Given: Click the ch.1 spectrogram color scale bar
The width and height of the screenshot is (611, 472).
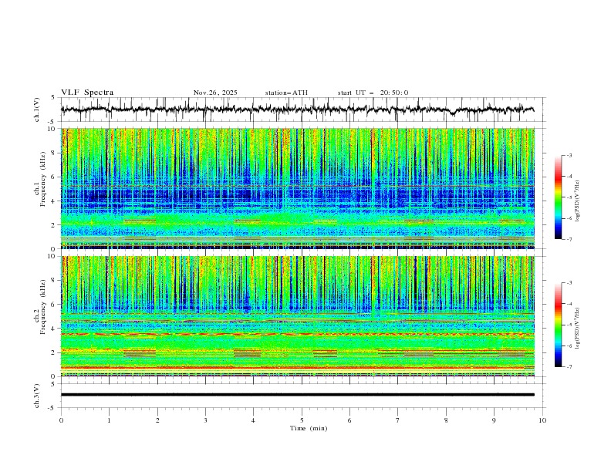Looking at the screenshot, I should coord(559,197).
